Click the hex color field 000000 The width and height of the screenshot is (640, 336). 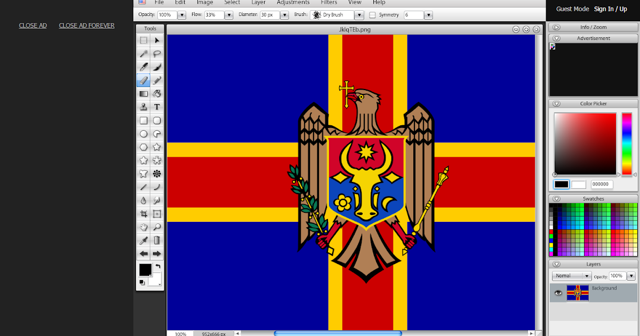tap(602, 185)
